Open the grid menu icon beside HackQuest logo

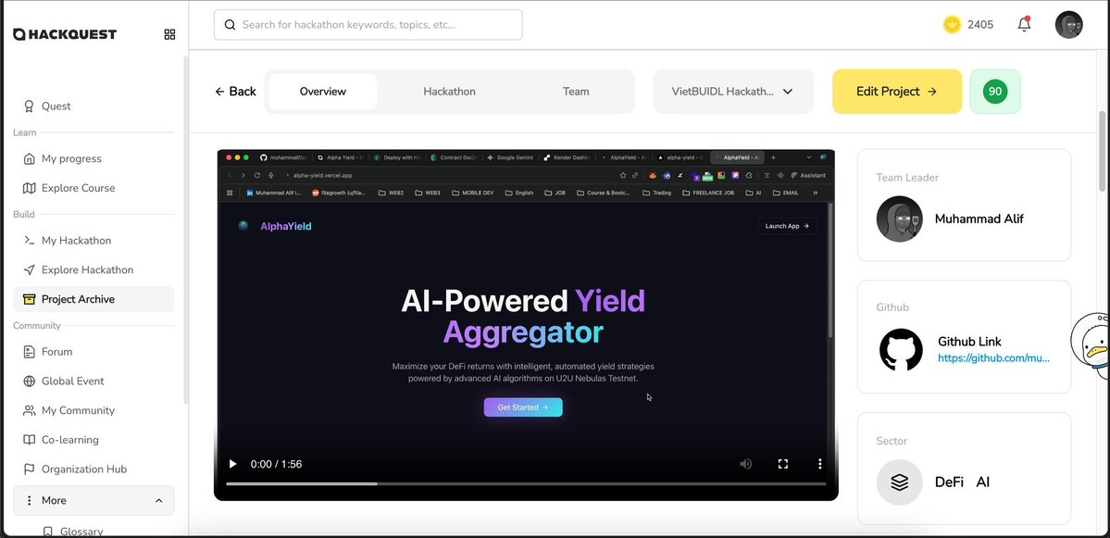[x=170, y=34]
